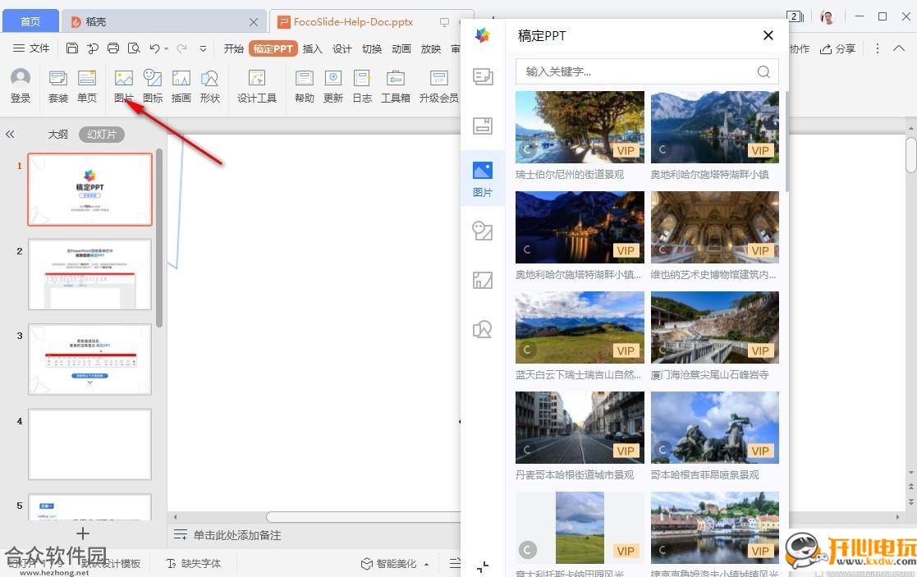The image size is (917, 577).
Task: Click the undo arrow icon
Action: 154,48
